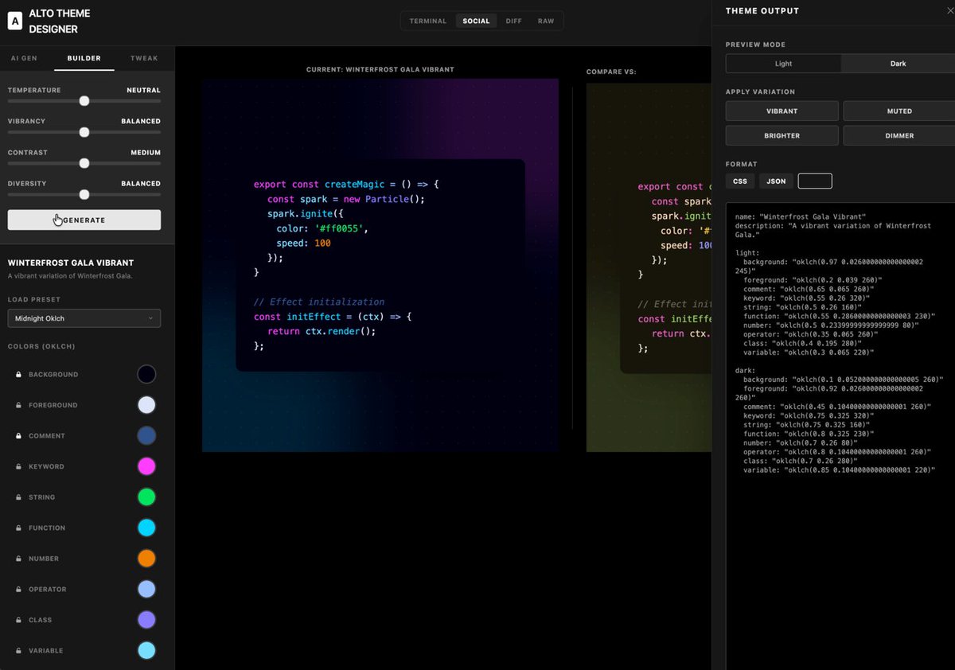Open the Variable color swatch
This screenshot has width=955, height=670.
pyautogui.click(x=146, y=650)
